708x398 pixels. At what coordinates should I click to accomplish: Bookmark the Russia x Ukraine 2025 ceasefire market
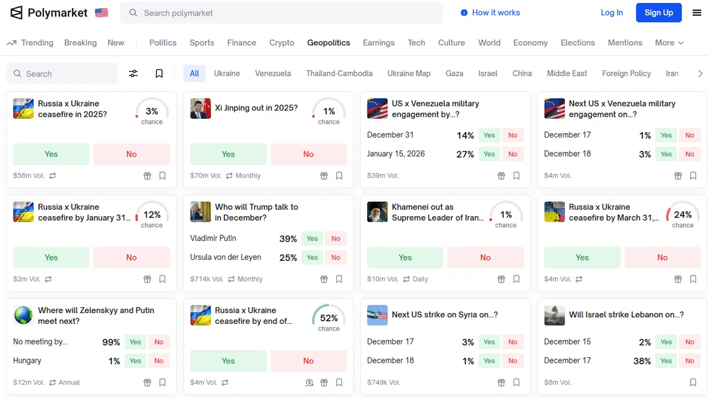pyautogui.click(x=162, y=175)
